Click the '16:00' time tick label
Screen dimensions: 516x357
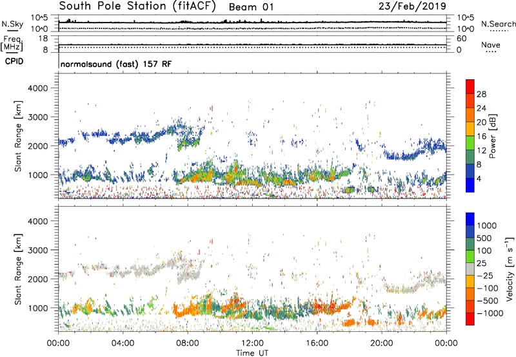pos(317,343)
